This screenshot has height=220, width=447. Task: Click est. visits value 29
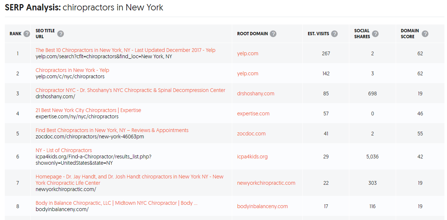(326, 157)
